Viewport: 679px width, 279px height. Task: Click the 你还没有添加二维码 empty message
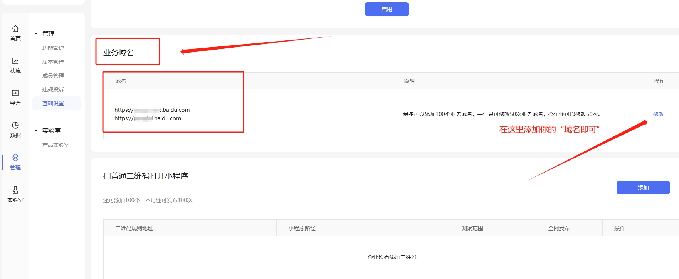tap(392, 257)
